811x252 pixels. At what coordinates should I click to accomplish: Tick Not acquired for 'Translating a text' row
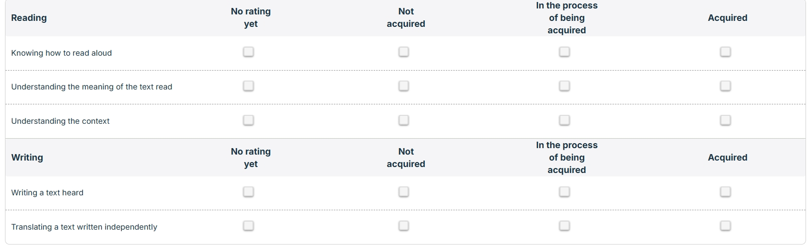click(x=404, y=226)
